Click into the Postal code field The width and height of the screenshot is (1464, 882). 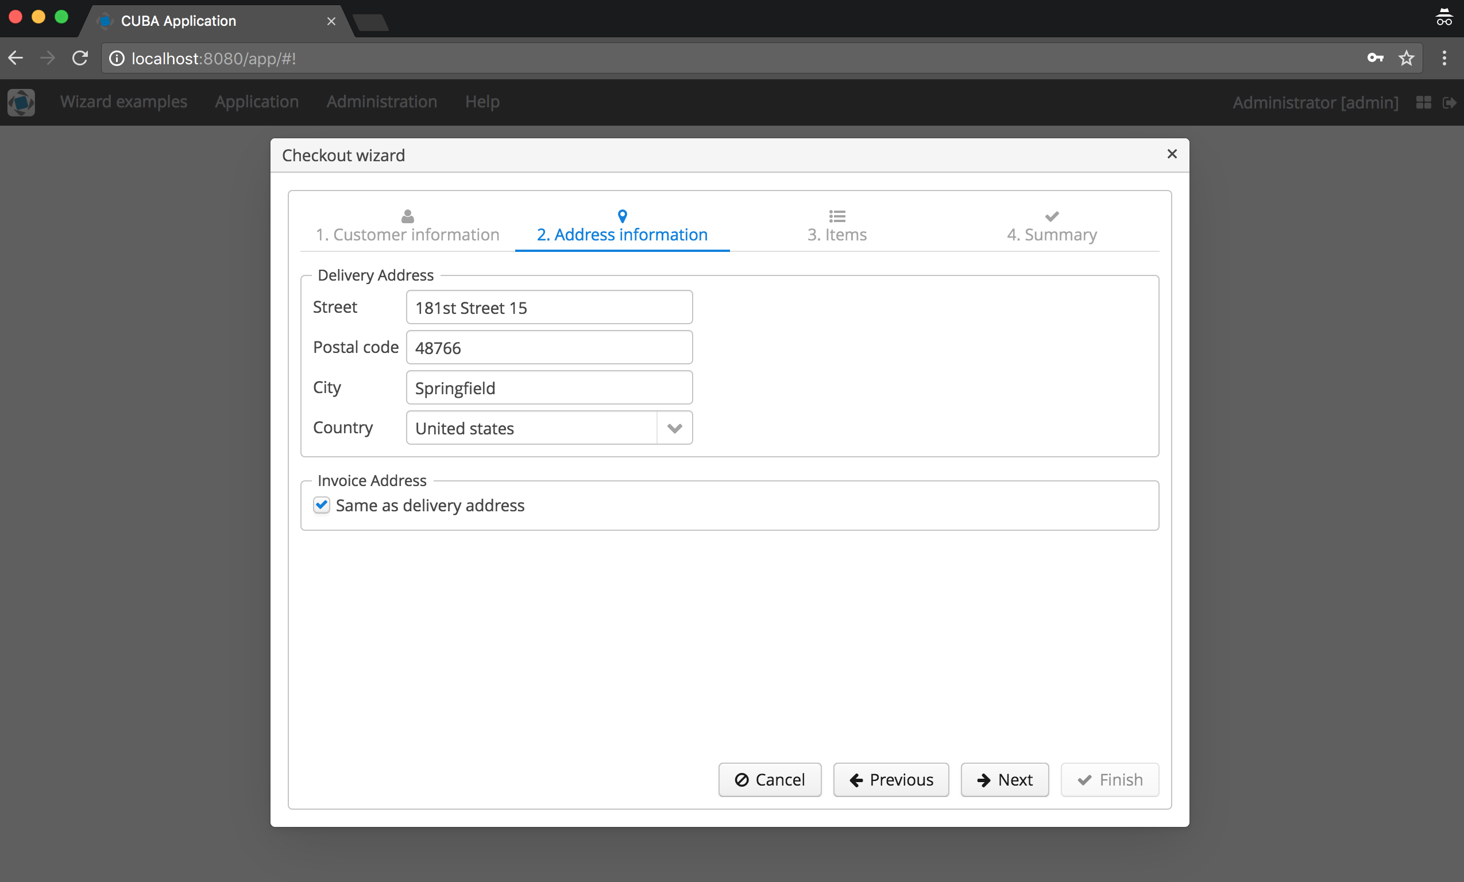point(549,348)
